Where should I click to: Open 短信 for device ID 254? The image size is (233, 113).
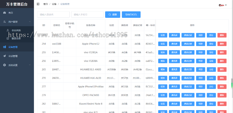(163, 44)
